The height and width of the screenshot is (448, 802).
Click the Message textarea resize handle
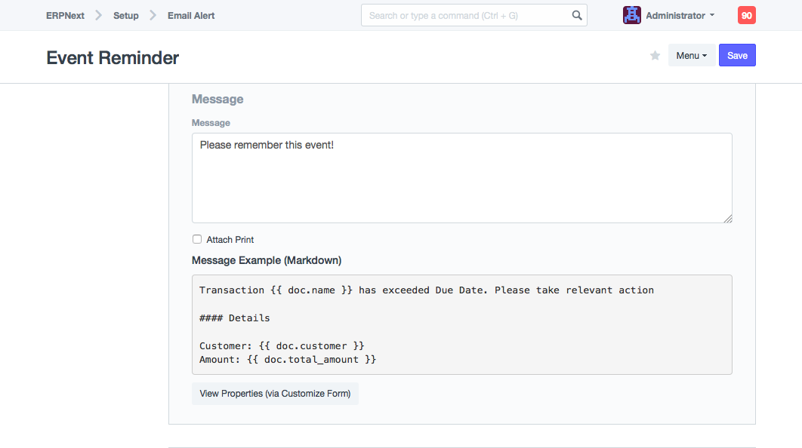728,219
